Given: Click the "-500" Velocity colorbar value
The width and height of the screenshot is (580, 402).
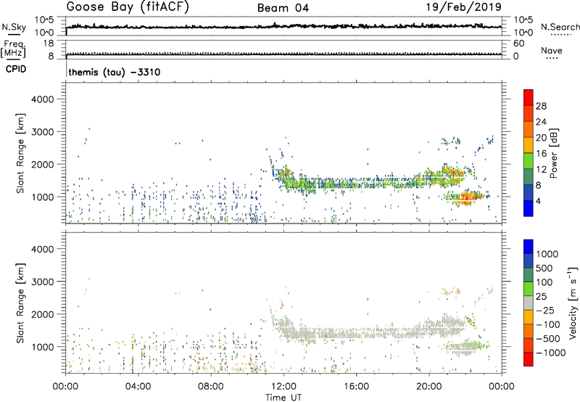Looking at the screenshot, I should pos(548,339).
